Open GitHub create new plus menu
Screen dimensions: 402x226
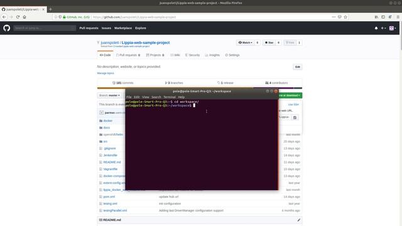point(383,28)
